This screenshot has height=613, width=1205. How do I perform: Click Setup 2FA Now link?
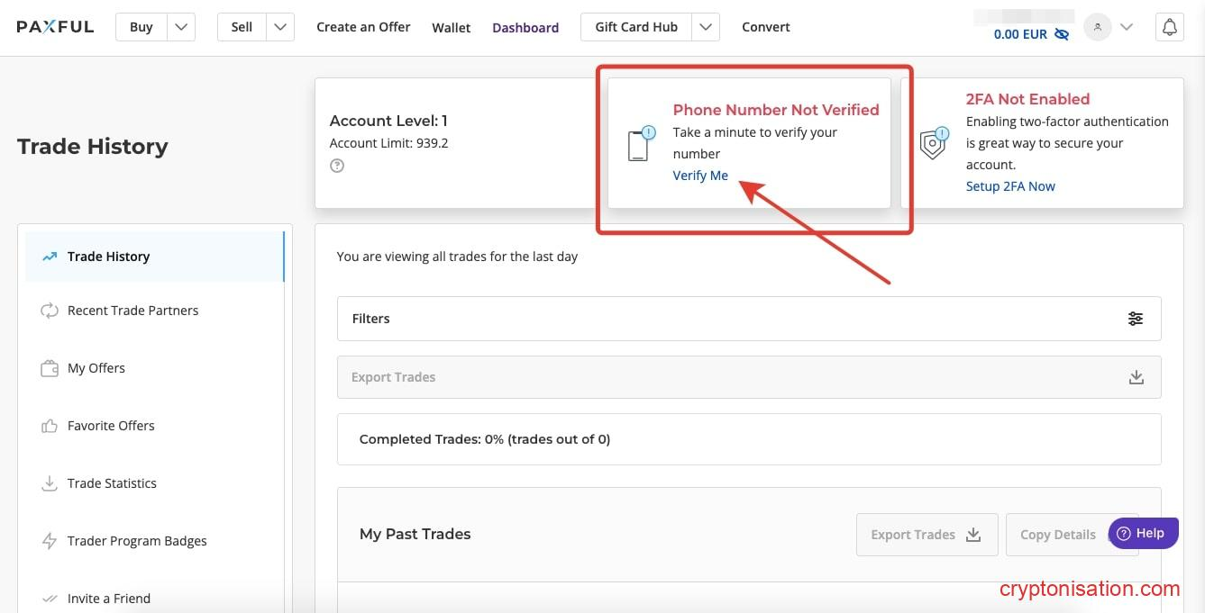[1010, 186]
